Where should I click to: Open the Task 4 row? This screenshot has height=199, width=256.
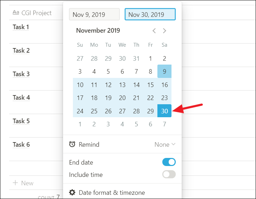pos(21,98)
